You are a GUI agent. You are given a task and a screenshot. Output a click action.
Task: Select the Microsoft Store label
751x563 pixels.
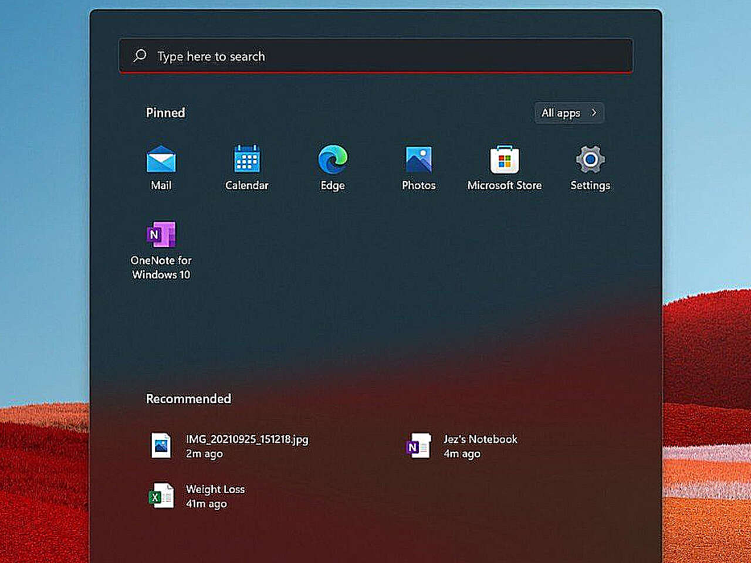[x=505, y=185]
